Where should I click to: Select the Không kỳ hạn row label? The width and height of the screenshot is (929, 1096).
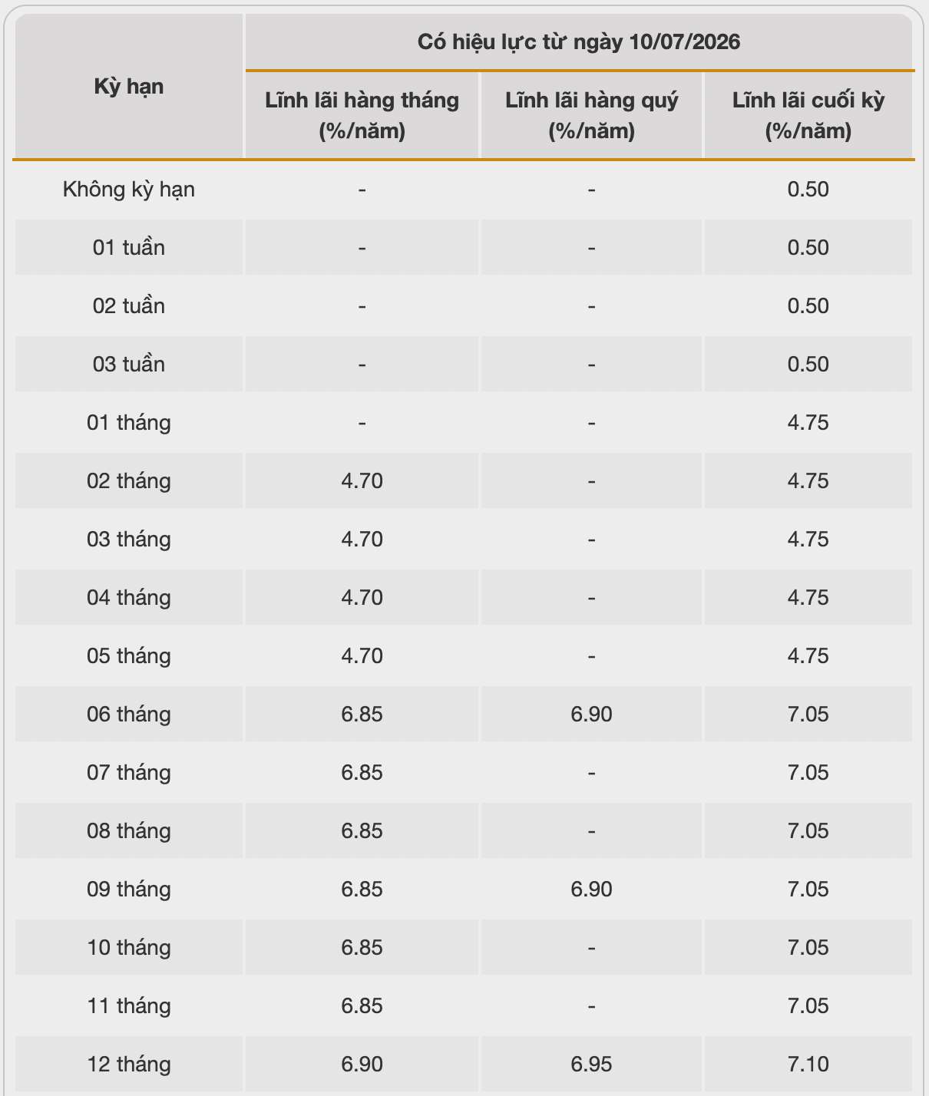[x=129, y=189]
